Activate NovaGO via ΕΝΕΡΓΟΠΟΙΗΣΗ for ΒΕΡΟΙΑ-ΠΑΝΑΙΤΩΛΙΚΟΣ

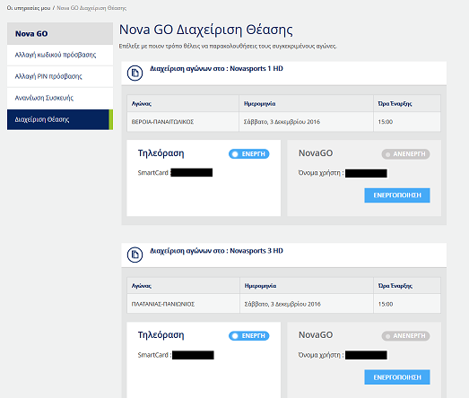[x=397, y=195]
